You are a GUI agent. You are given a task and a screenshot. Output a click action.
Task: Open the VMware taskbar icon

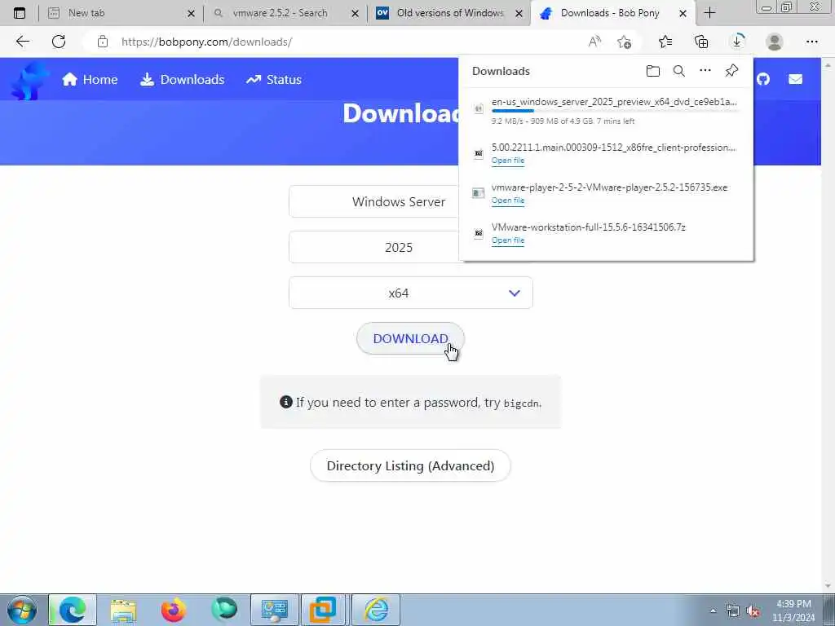tap(323, 610)
